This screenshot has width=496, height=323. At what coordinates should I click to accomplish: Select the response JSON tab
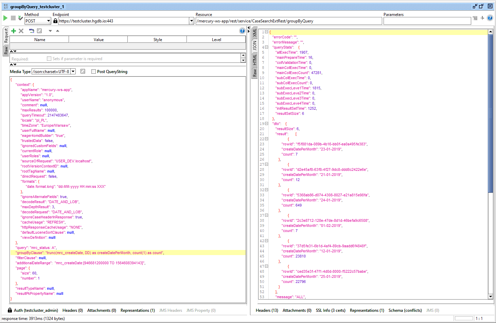click(255, 46)
